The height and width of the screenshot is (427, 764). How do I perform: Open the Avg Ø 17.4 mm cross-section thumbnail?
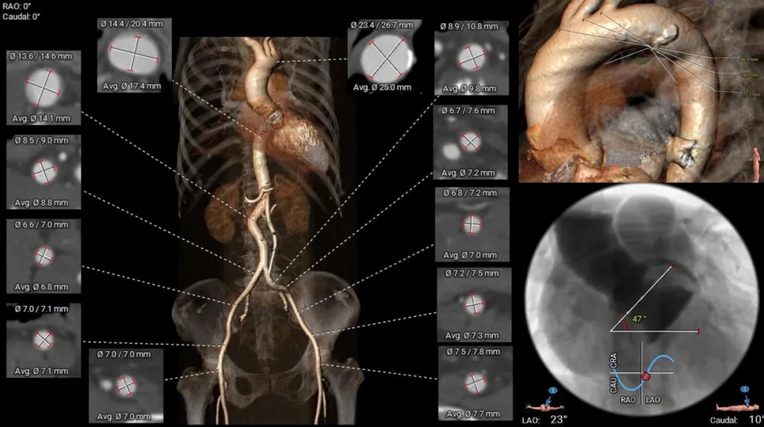coord(134,55)
